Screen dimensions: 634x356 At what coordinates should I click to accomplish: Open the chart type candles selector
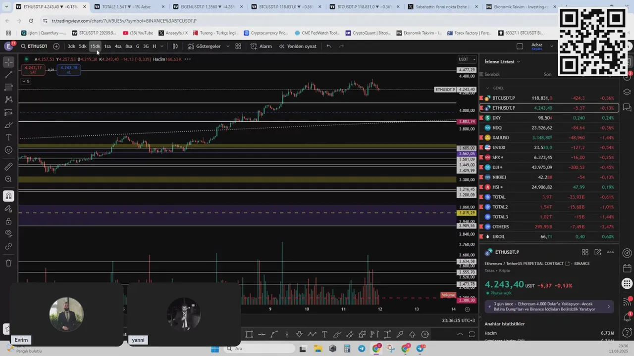coord(175,46)
